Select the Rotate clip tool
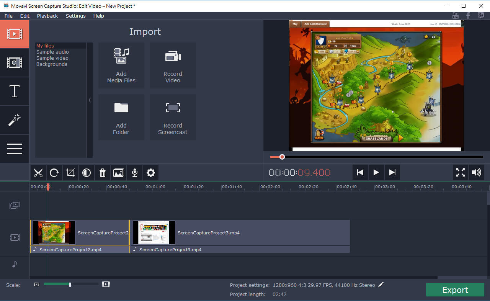 click(x=54, y=173)
